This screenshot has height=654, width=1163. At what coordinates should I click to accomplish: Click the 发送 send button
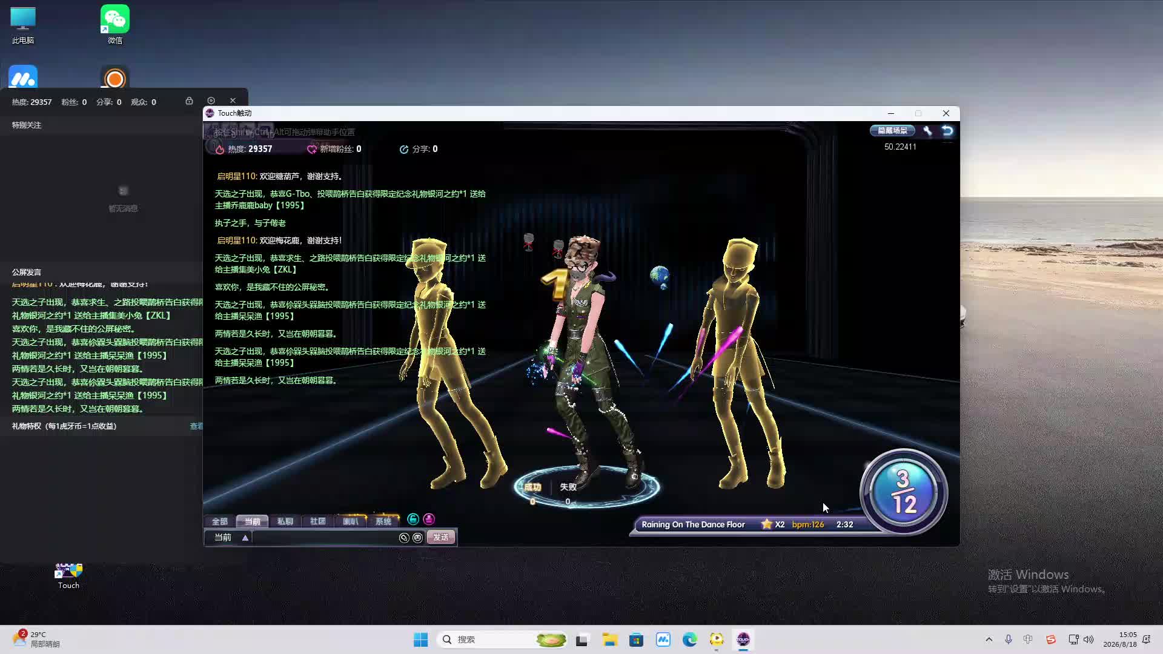pyautogui.click(x=440, y=537)
